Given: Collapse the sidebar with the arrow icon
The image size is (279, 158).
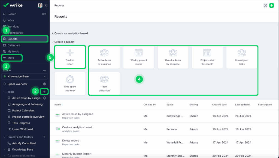Looking at the screenshot, I should [x=46, y=5].
